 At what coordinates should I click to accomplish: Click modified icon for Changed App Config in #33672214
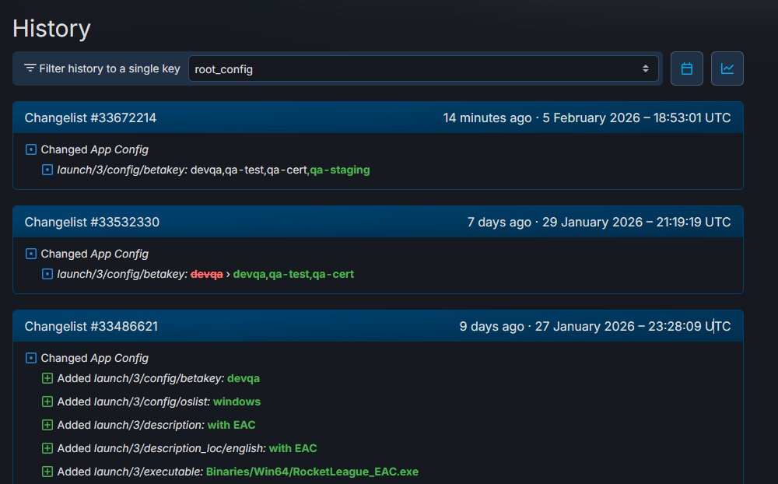click(x=31, y=149)
